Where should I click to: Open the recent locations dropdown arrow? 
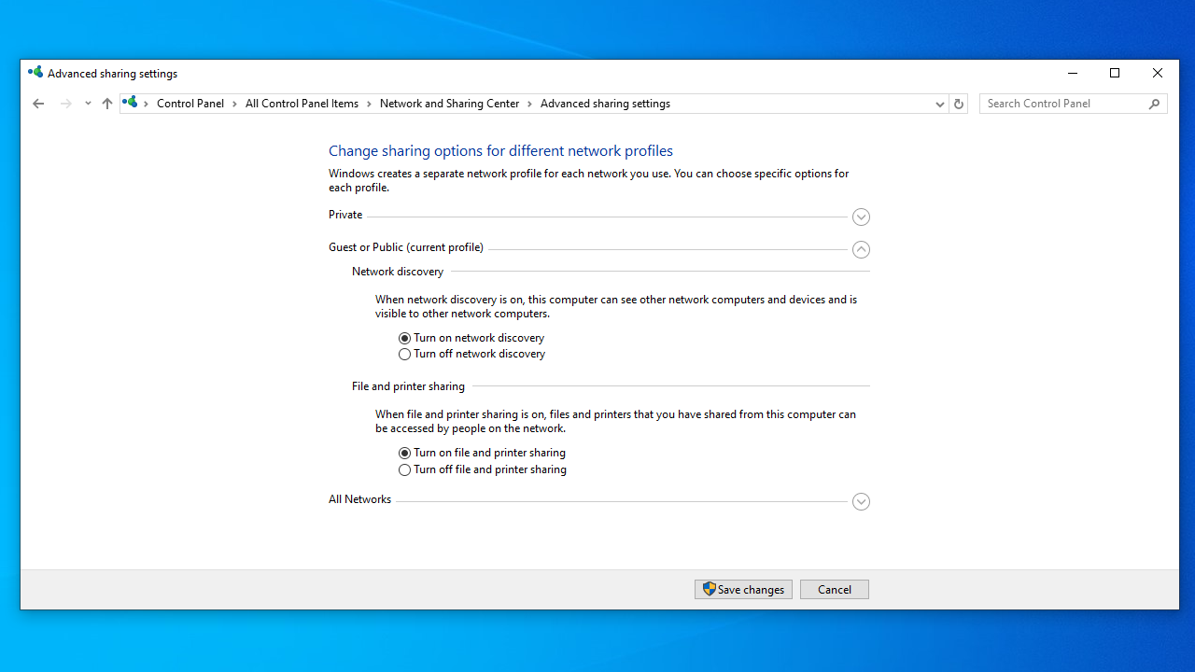pyautogui.click(x=88, y=104)
